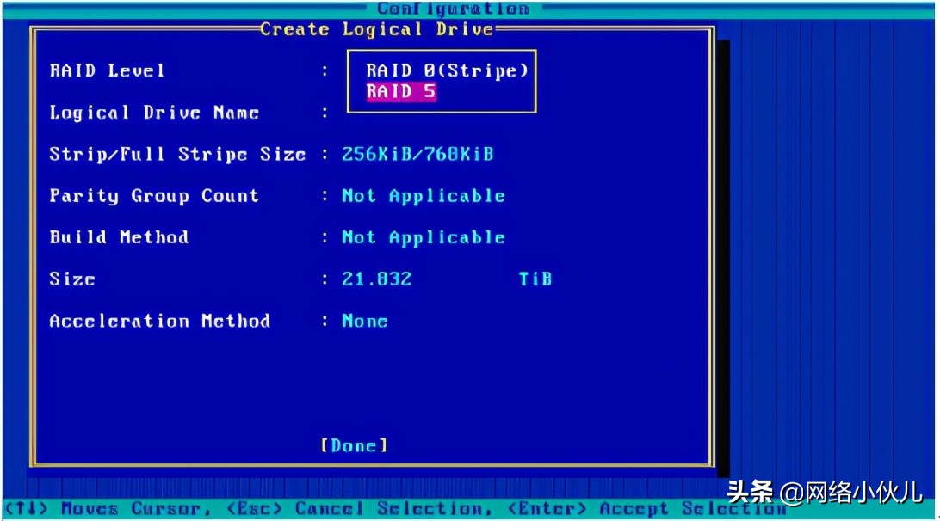Click the Configuration header title
940x521 pixels.
[x=453, y=9]
